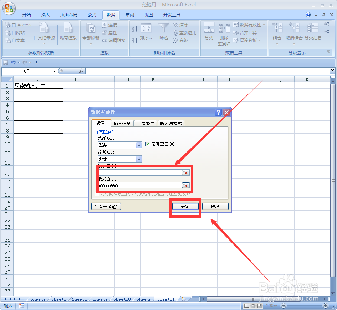The height and width of the screenshot is (310, 337).
Task: Clear filter (清除)
Action: point(181,25)
